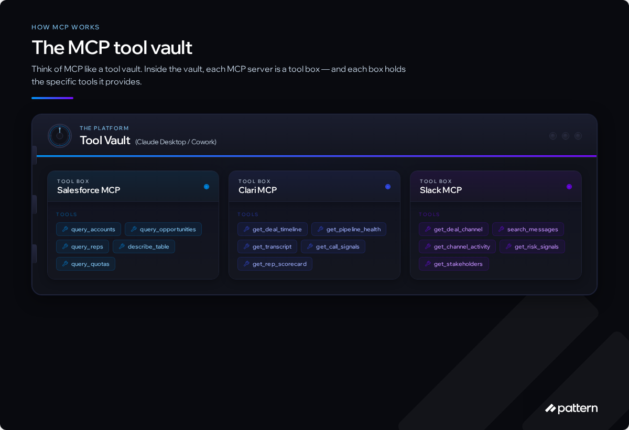Click the wrench icon on query_quotas

click(65, 264)
